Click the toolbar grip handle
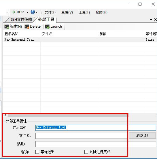The image size is (157, 159). click(41, 12)
